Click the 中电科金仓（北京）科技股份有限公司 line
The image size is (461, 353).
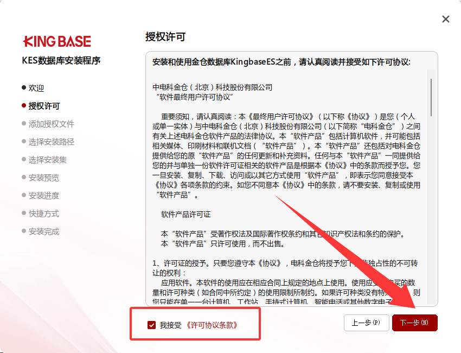(x=212, y=87)
